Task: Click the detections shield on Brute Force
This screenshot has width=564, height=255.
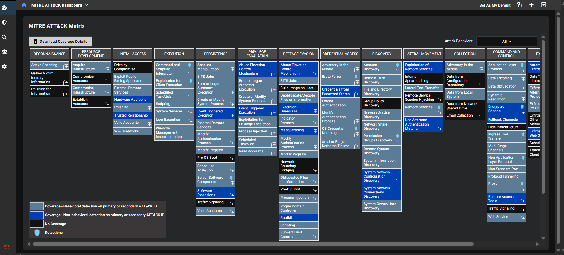Action: pyautogui.click(x=356, y=77)
